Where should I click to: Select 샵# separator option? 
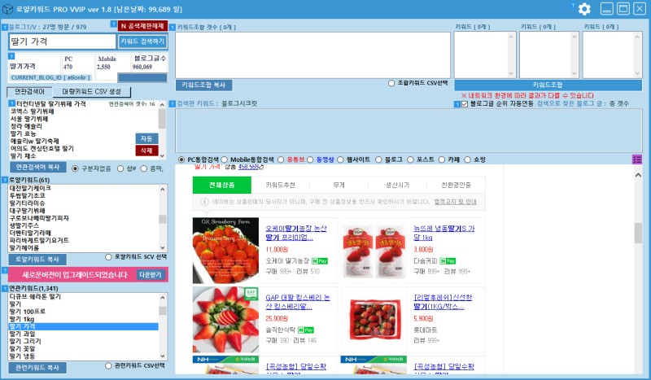(x=120, y=168)
